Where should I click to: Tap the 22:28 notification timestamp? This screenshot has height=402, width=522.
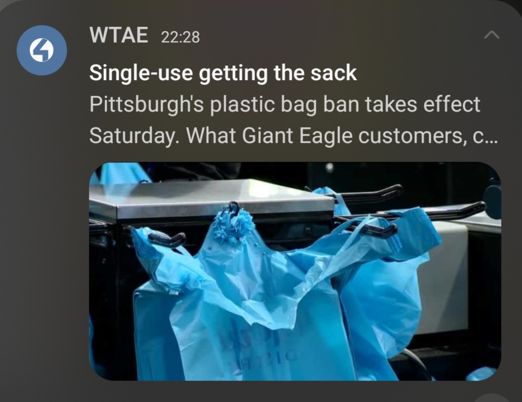point(180,37)
